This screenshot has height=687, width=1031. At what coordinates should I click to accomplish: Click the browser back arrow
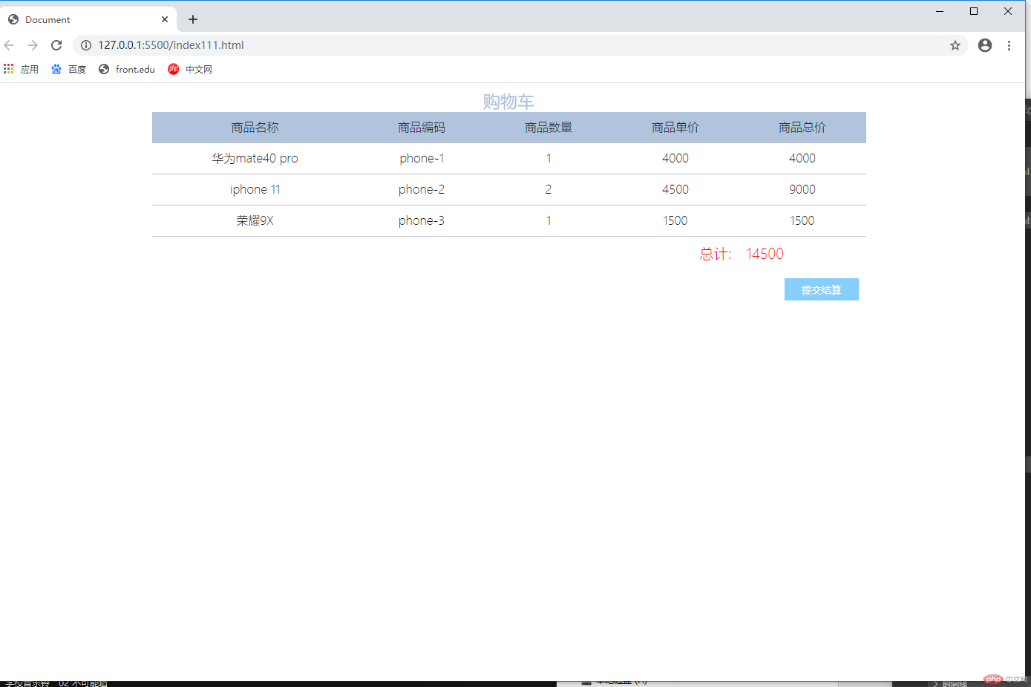pos(10,45)
